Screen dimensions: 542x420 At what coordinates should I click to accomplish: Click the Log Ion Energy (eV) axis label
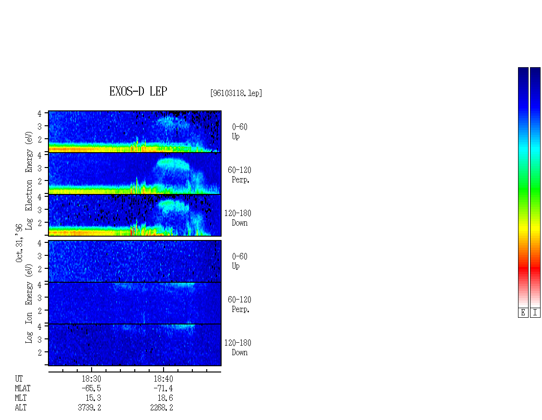coord(29,304)
